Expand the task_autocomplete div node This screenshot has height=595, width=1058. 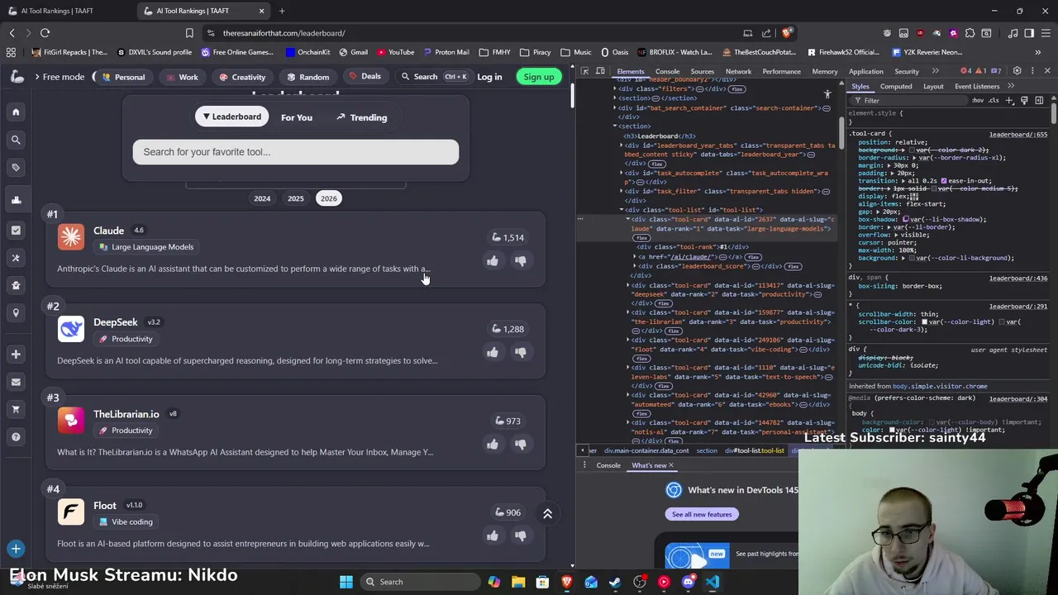(622, 173)
